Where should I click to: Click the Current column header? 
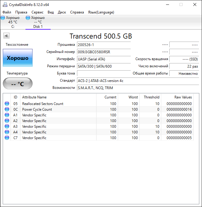107,97
